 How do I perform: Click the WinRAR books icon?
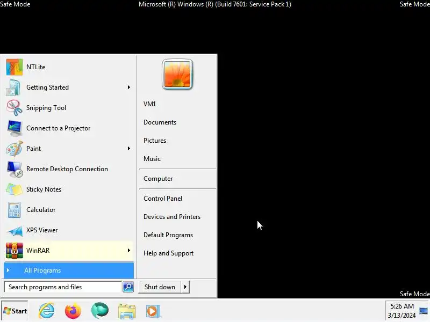(x=15, y=251)
